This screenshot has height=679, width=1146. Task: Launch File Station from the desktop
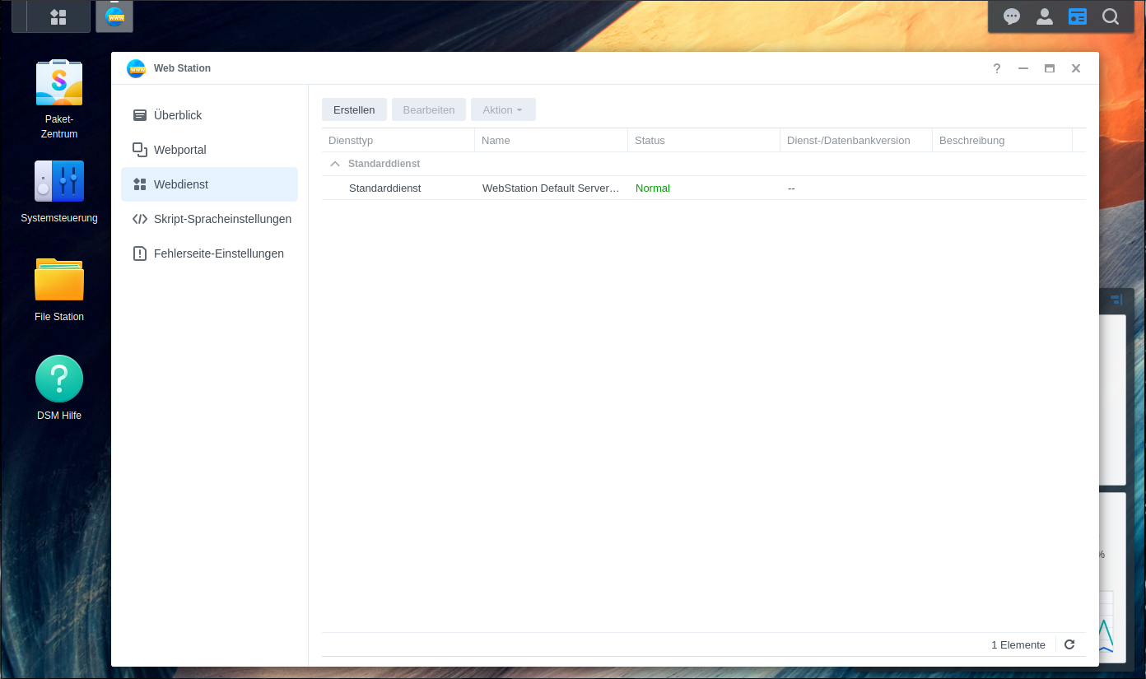59,280
